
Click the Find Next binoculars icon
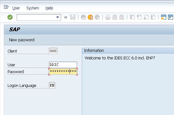pos(122,17)
